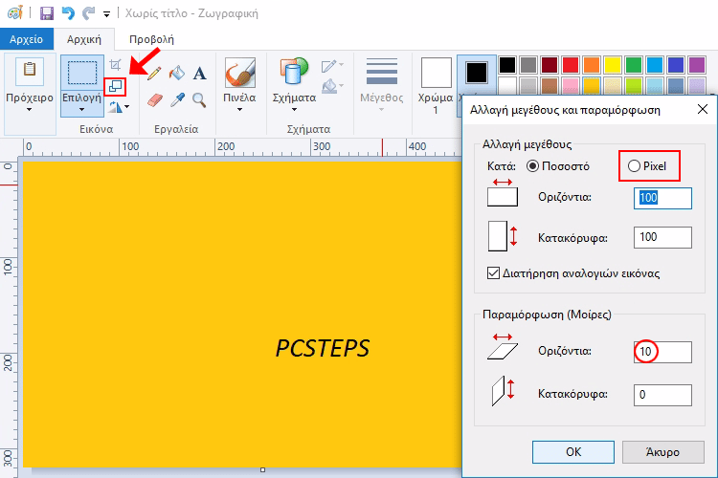Image resolution: width=718 pixels, height=478 pixels.
Task: Open the Πρόχειρο dropdown
Action: pyautogui.click(x=29, y=109)
